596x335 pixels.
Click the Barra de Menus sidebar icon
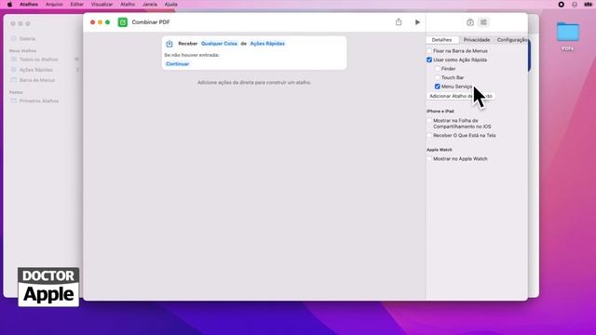pos(14,80)
